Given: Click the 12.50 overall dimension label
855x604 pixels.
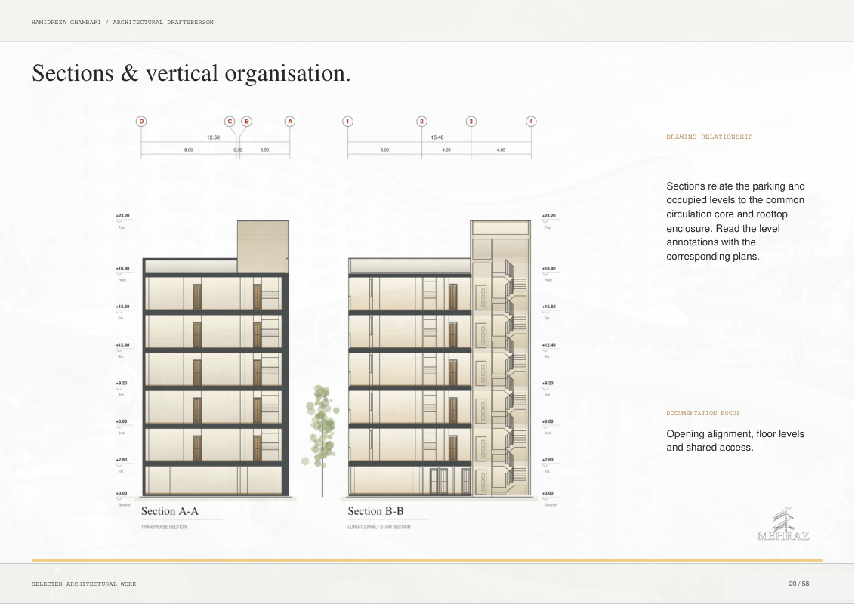Looking at the screenshot, I should [213, 137].
